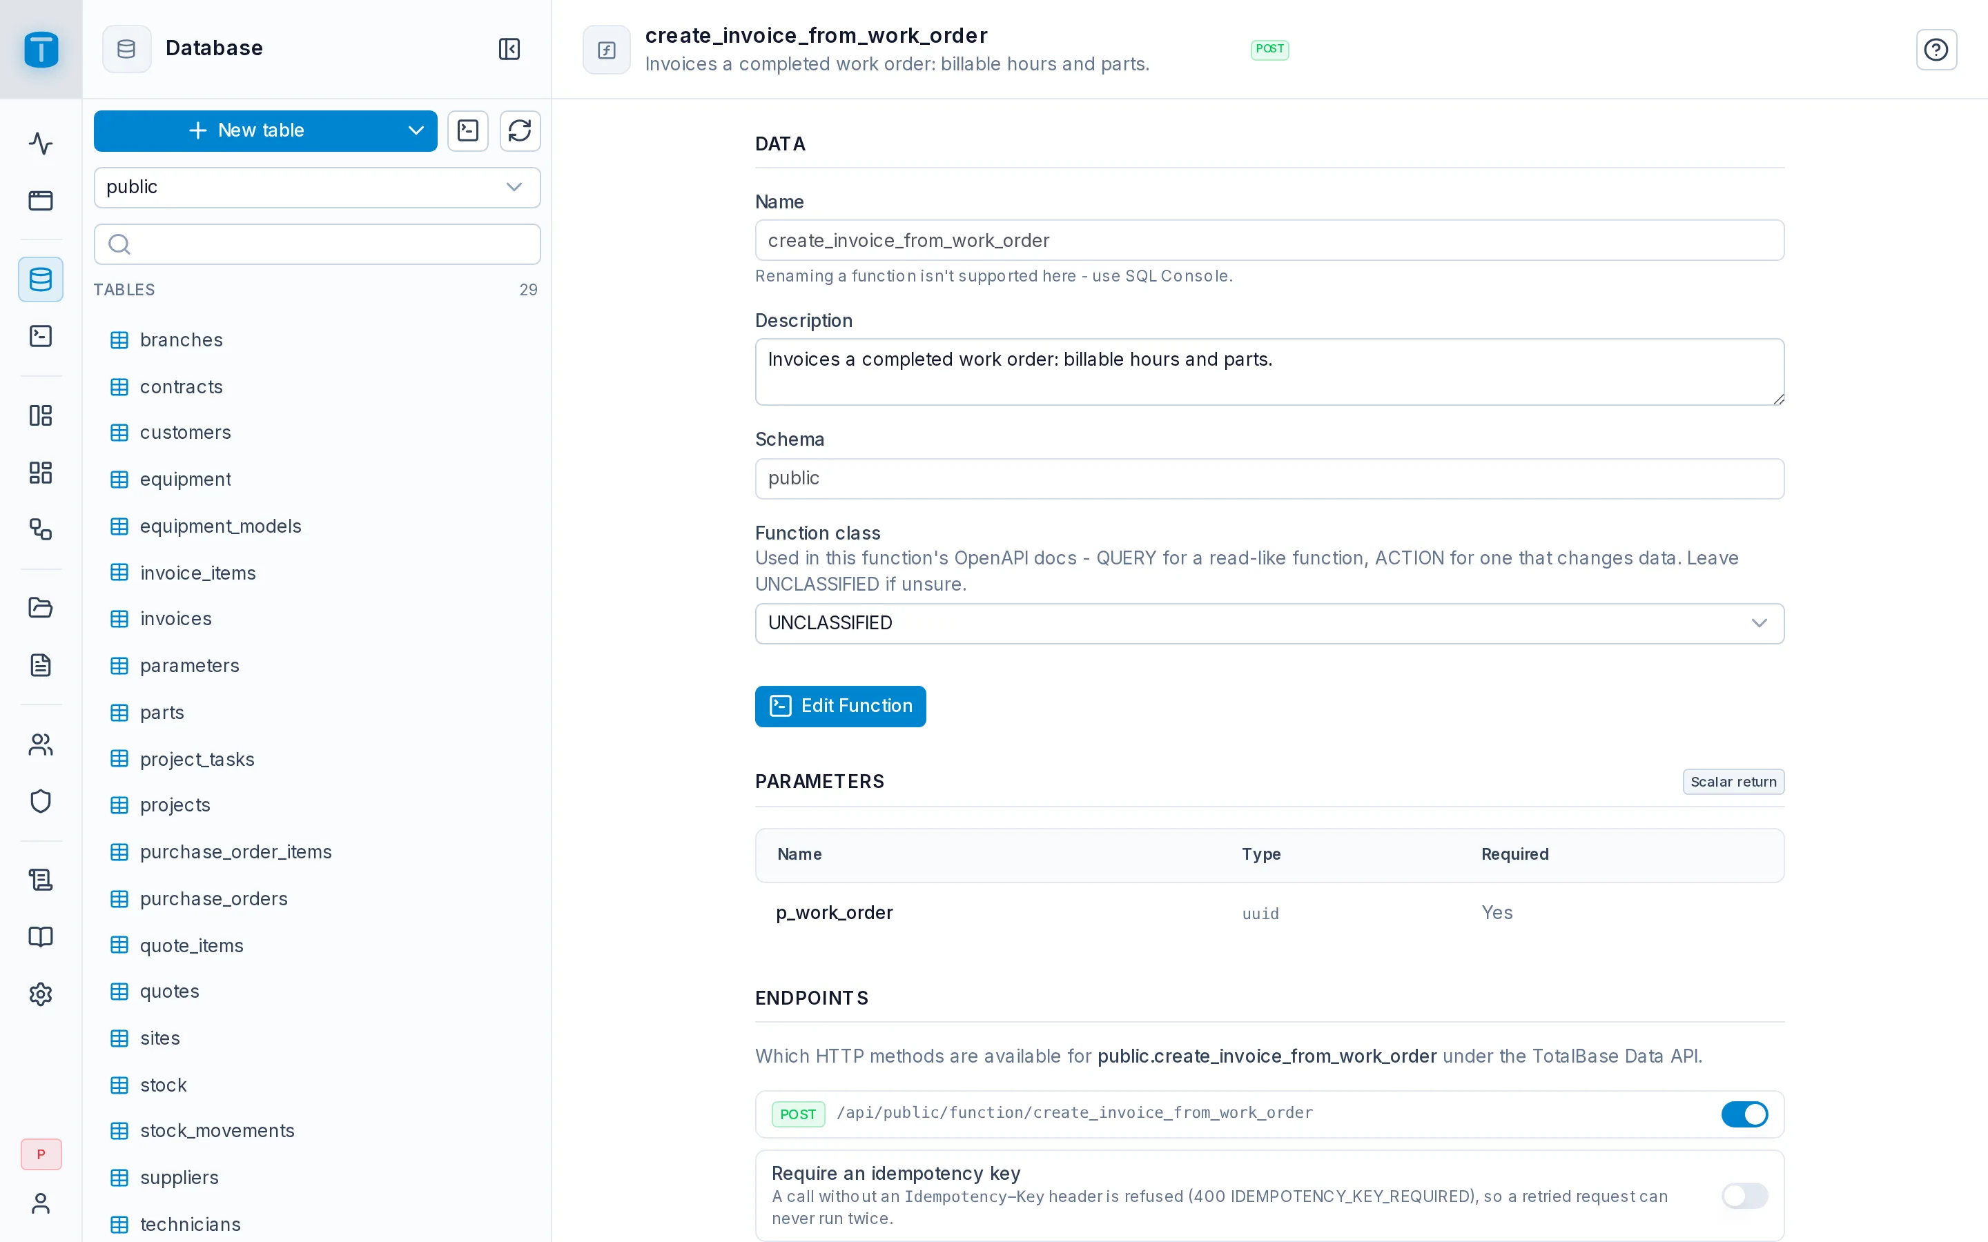1988x1242 pixels.
Task: Open the Function class UNCLASSIFIED dropdown
Action: pos(1269,624)
